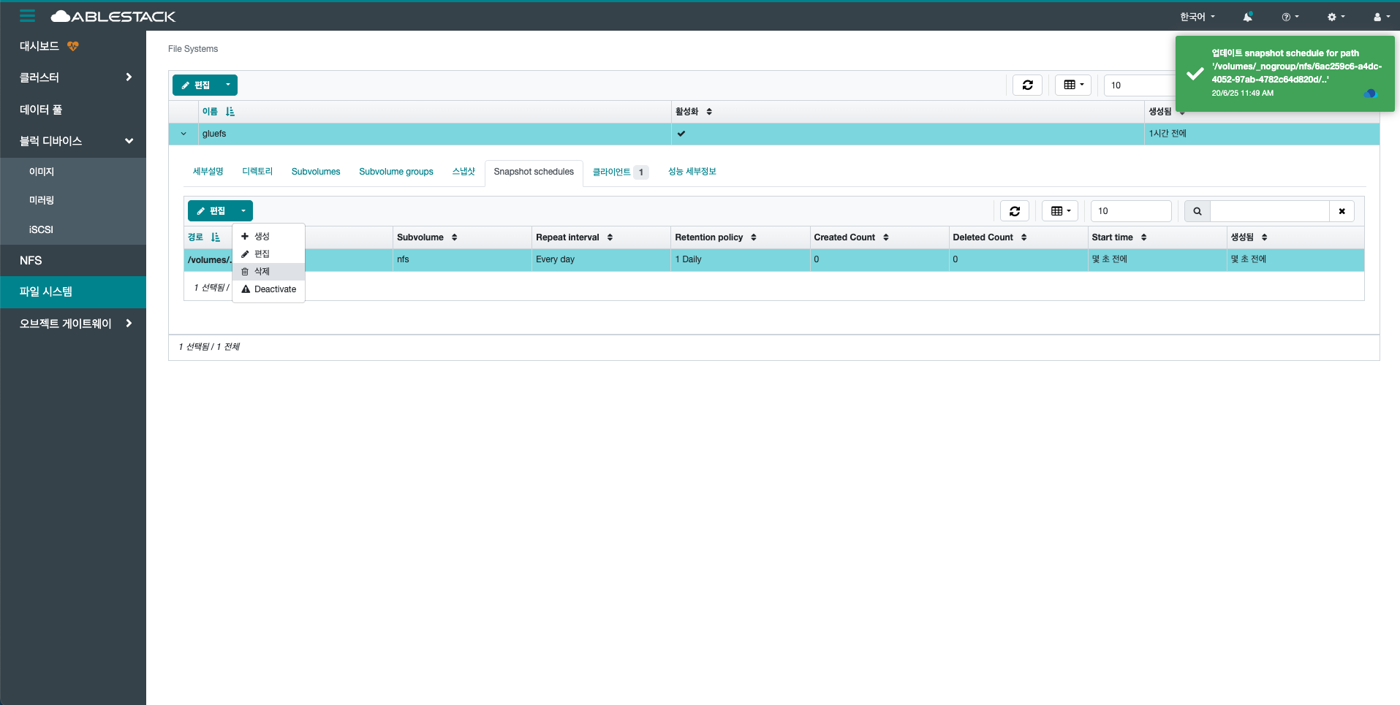1400x705 pixels.
Task: Go to NFS in the sidebar
Action: [31, 261]
